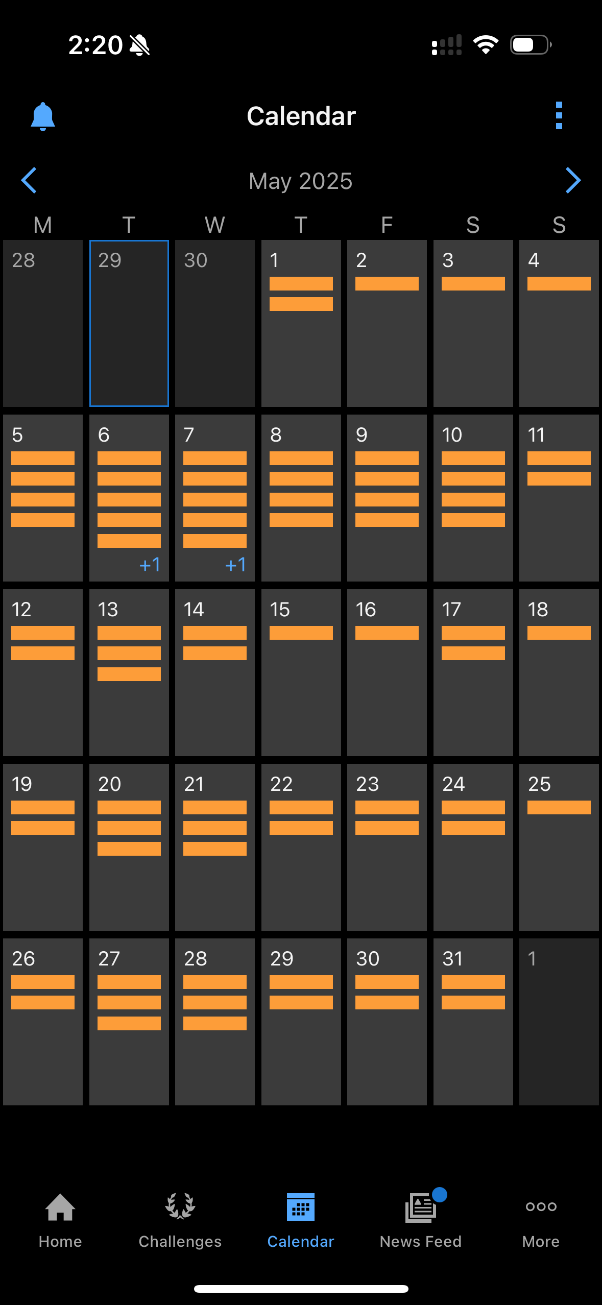The image size is (602, 1305).
Task: Select the May 2025 month title
Action: coord(301,181)
